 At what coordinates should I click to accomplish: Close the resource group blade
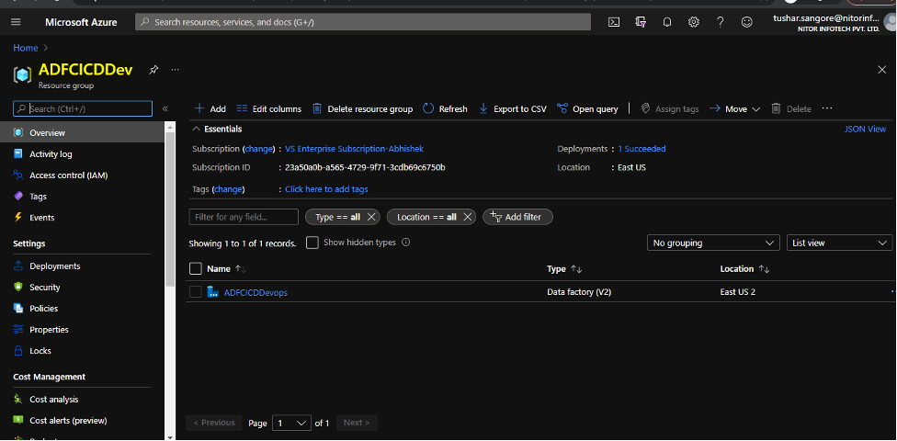[881, 70]
